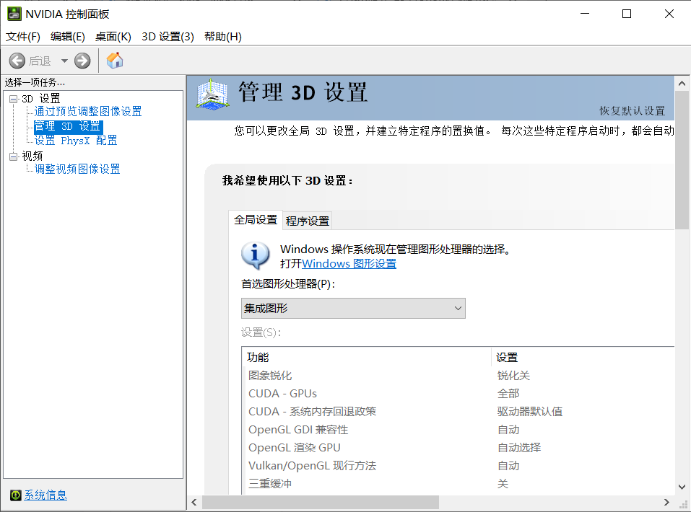Select 调整视频图像设置 in the task tree
This screenshot has height=512, width=691.
click(x=77, y=169)
